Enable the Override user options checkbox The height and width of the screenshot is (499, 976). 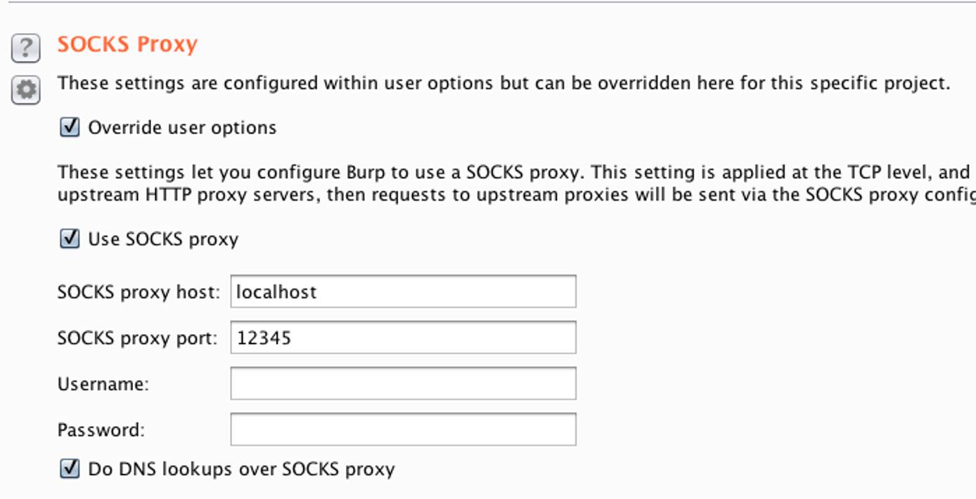(69, 127)
